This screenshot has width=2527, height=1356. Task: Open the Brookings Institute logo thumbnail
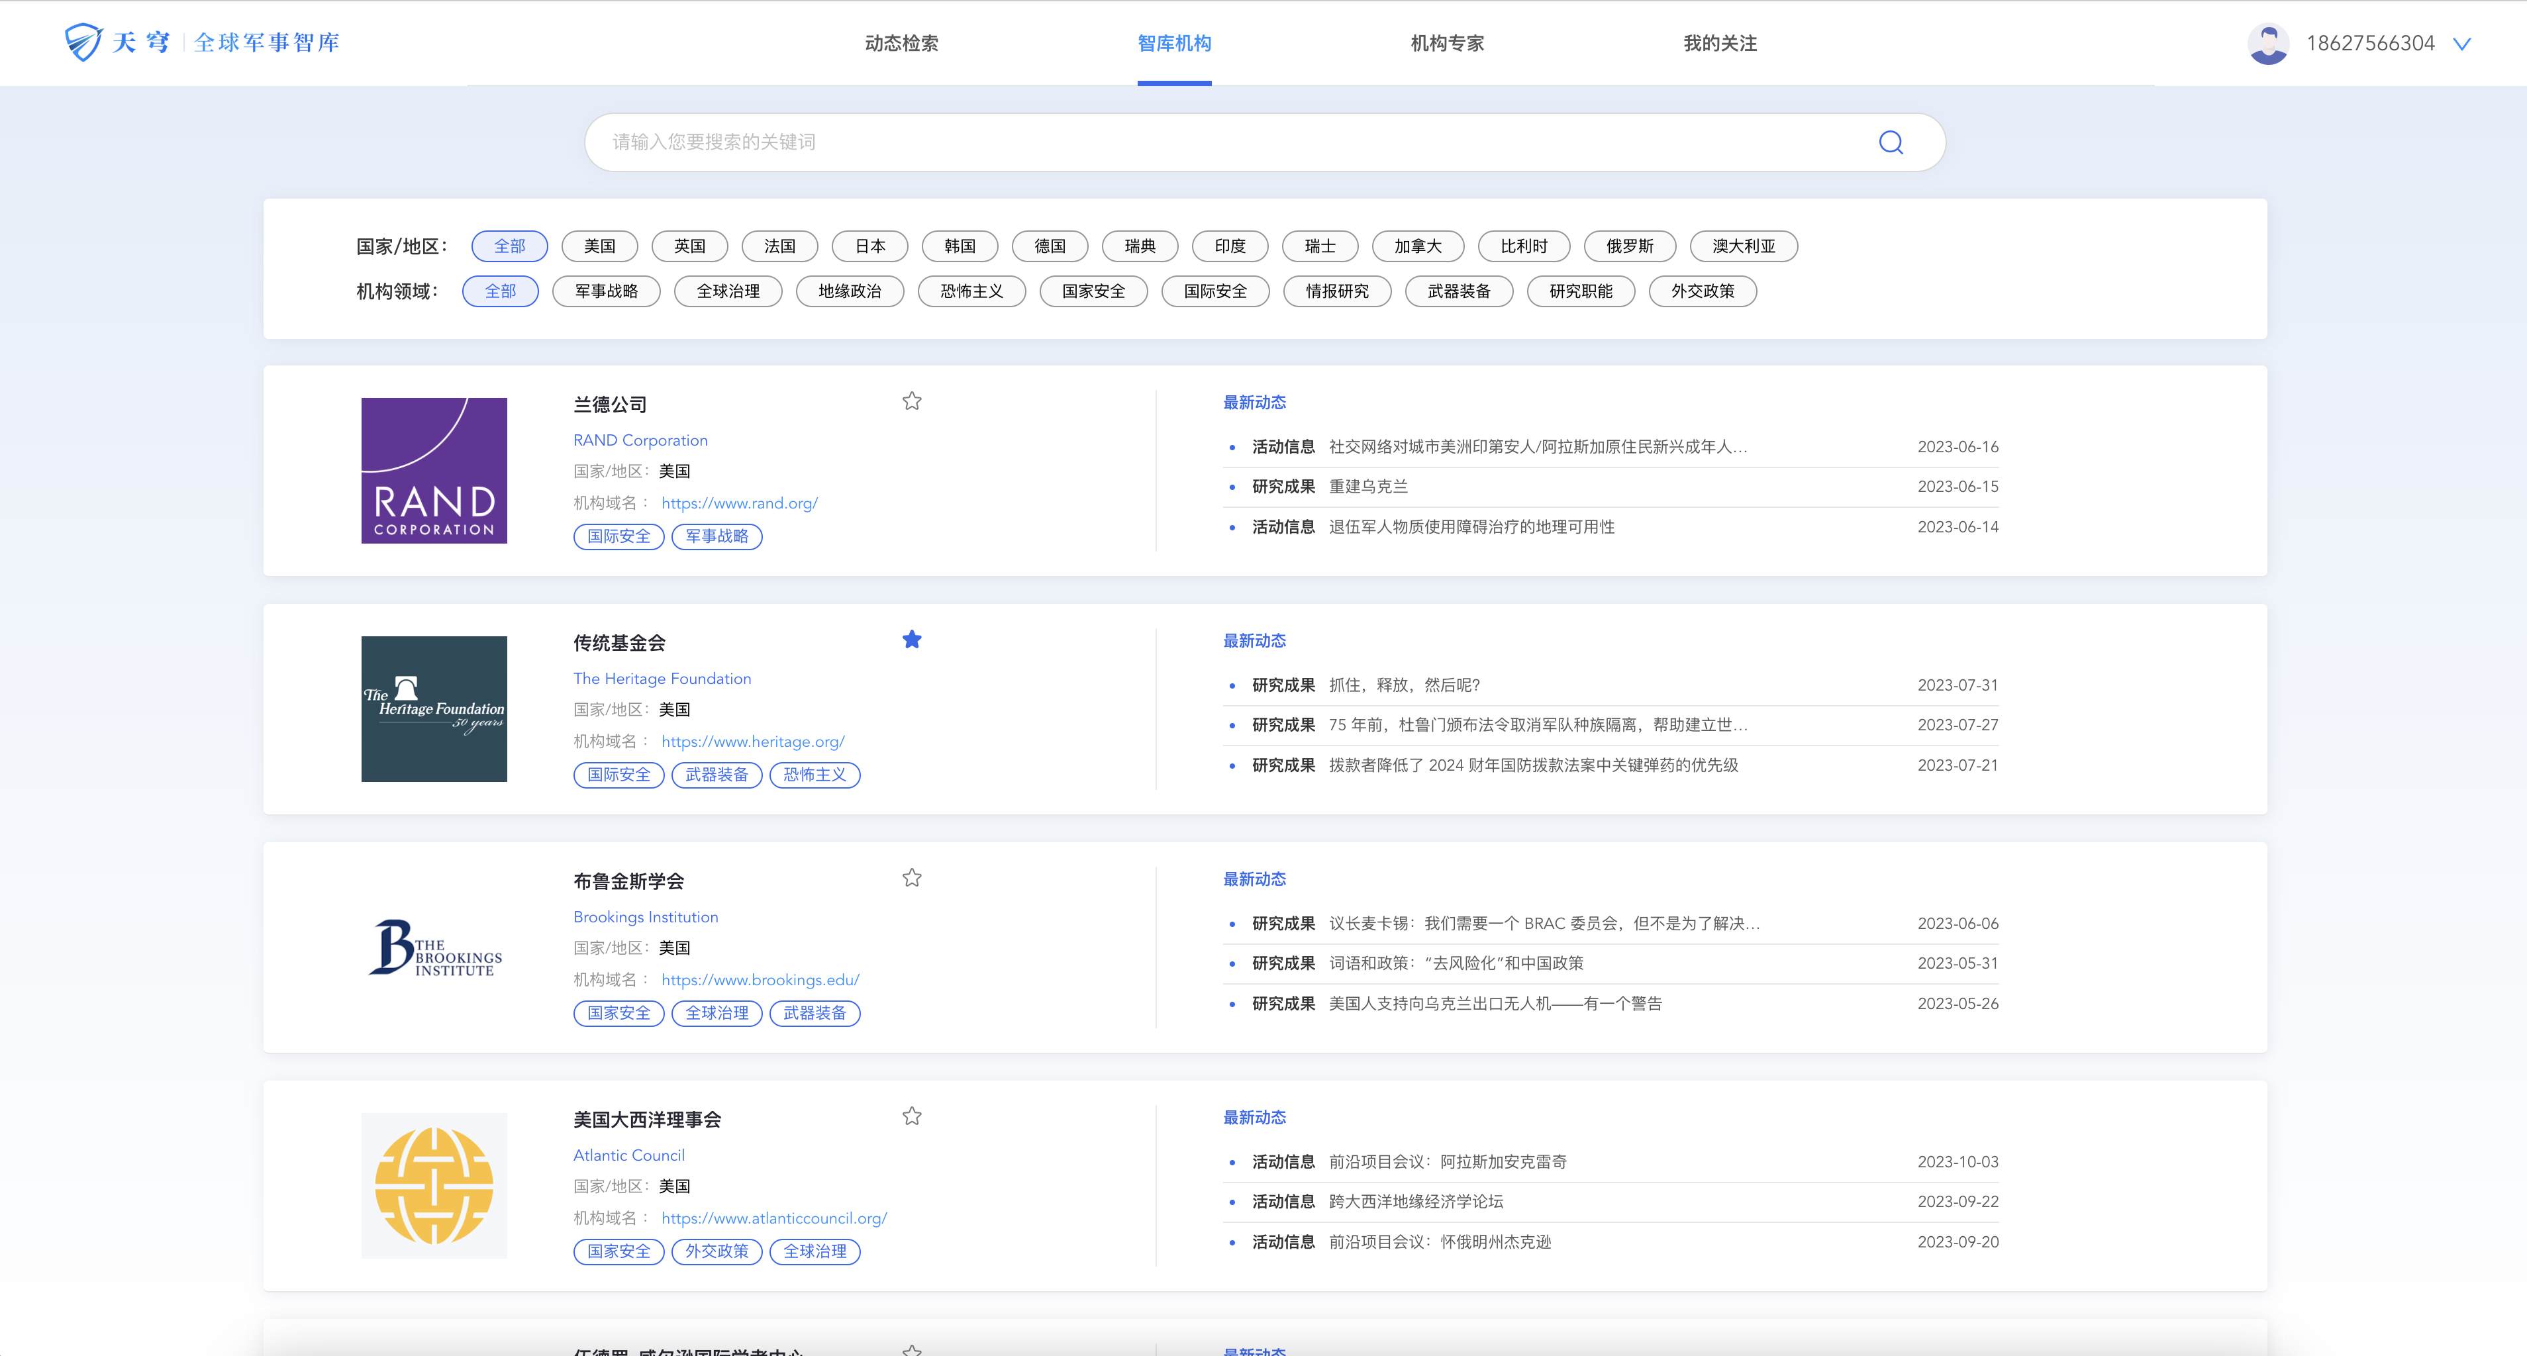point(434,947)
